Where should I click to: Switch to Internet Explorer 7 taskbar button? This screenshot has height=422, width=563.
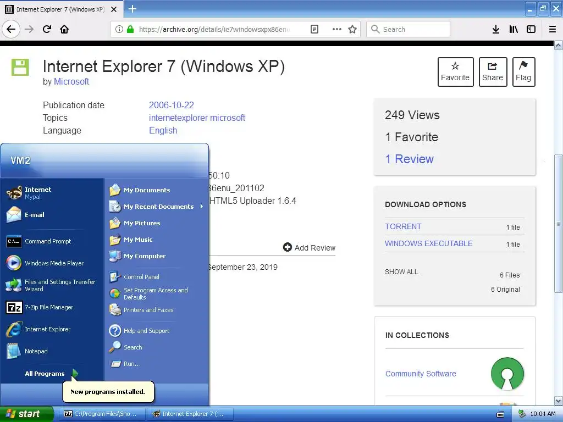pos(190,414)
